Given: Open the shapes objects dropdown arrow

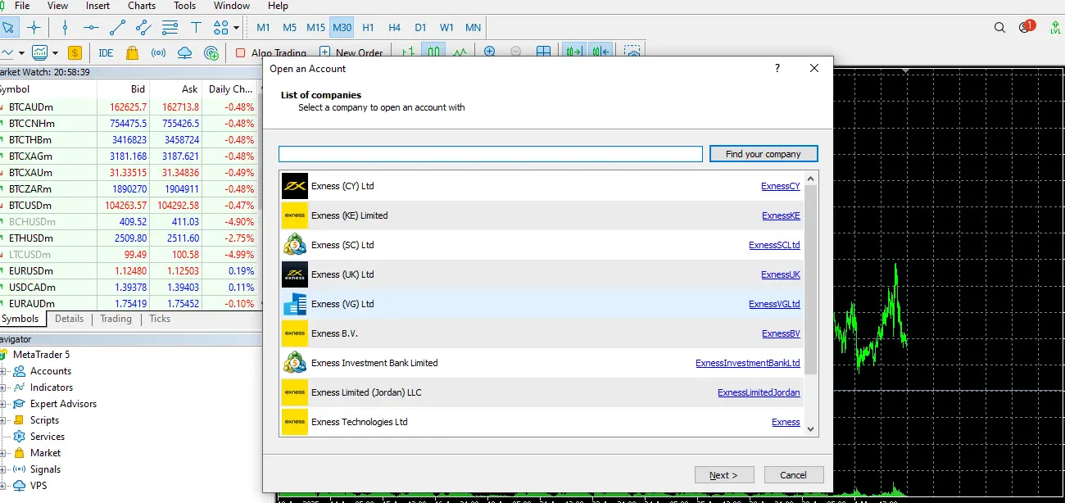Looking at the screenshot, I should [x=236, y=27].
